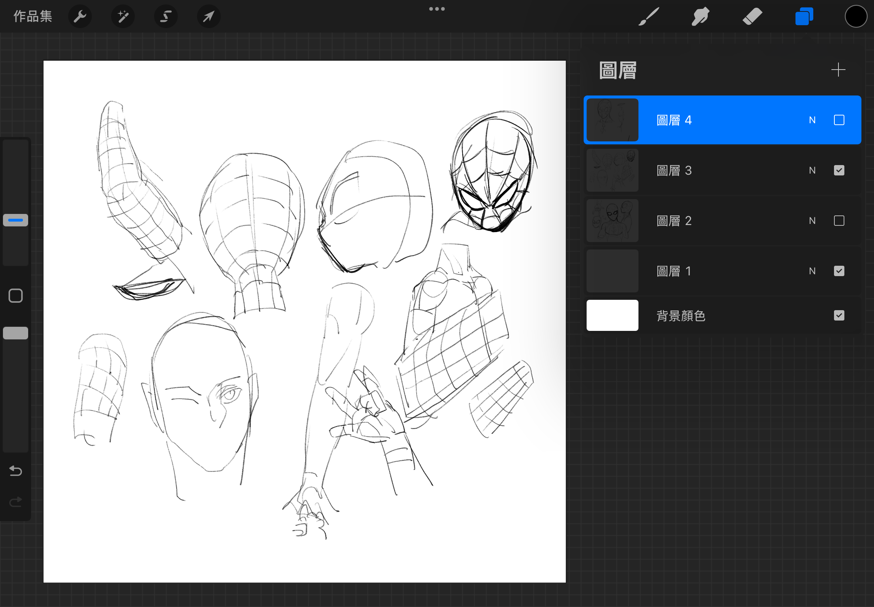Tap the 圖層 3 thumbnail
Screen dimensions: 874x607
coord(612,170)
